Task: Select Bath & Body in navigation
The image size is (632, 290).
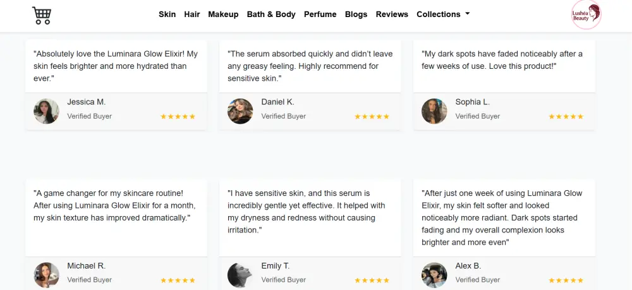Action: 271,14
